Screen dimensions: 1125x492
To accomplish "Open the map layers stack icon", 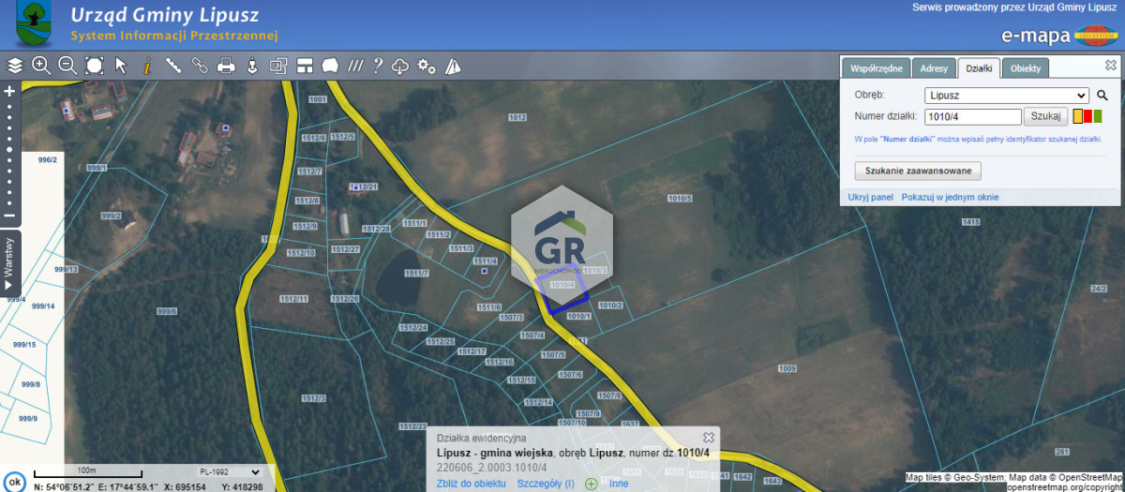I will click(14, 66).
